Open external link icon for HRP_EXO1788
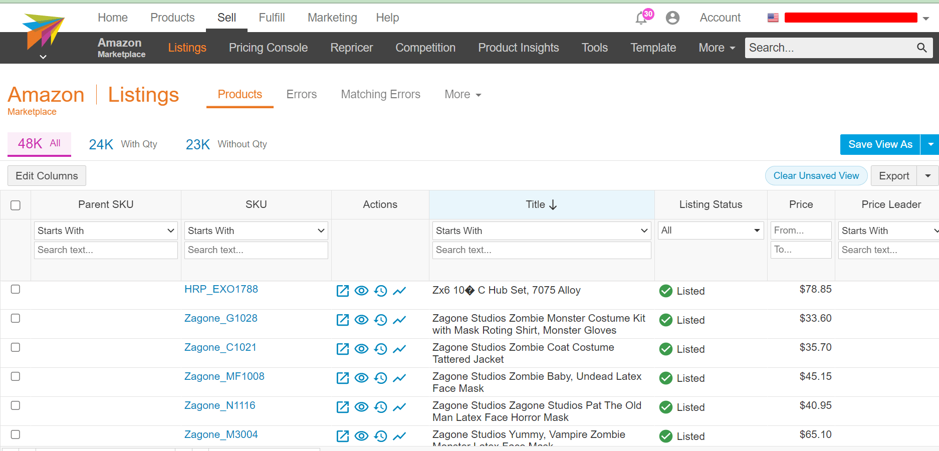 click(343, 291)
